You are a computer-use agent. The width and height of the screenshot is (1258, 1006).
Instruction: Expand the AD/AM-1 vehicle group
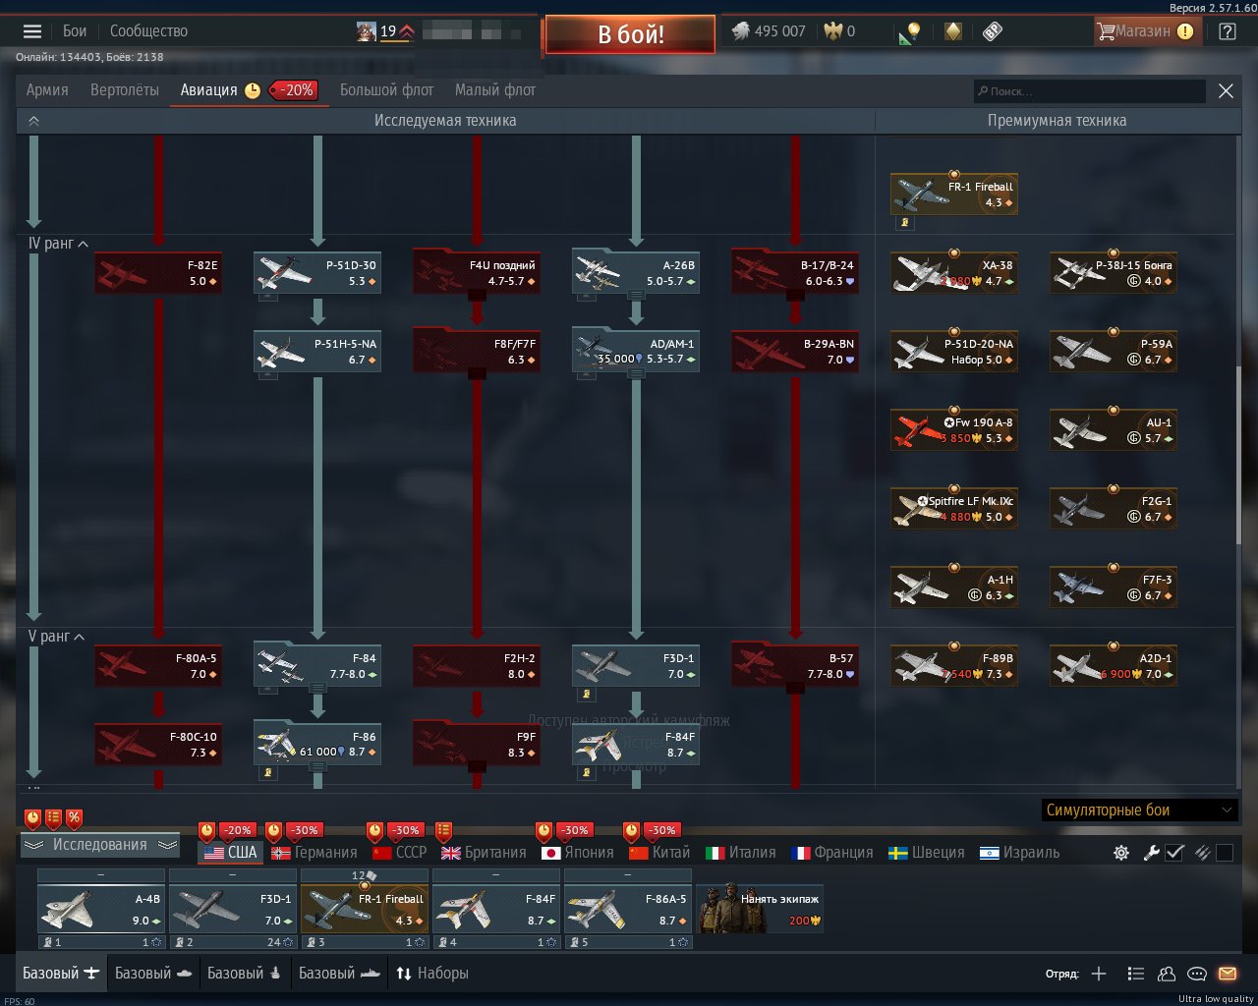click(x=636, y=351)
